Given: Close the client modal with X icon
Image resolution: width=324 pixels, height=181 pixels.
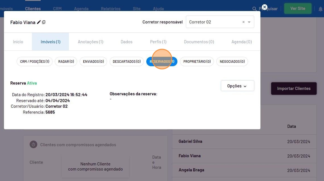Looking at the screenshot, I should point(264,7).
